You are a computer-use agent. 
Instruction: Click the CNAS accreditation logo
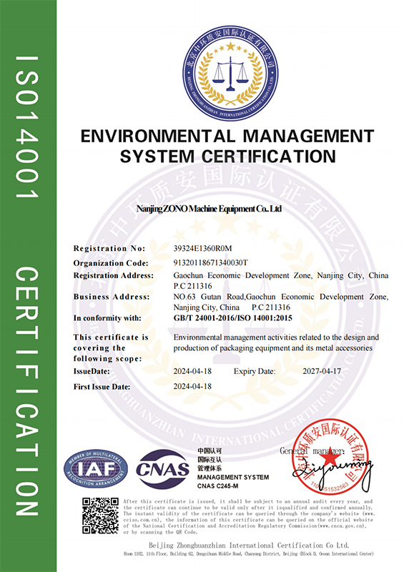pyautogui.click(x=163, y=469)
